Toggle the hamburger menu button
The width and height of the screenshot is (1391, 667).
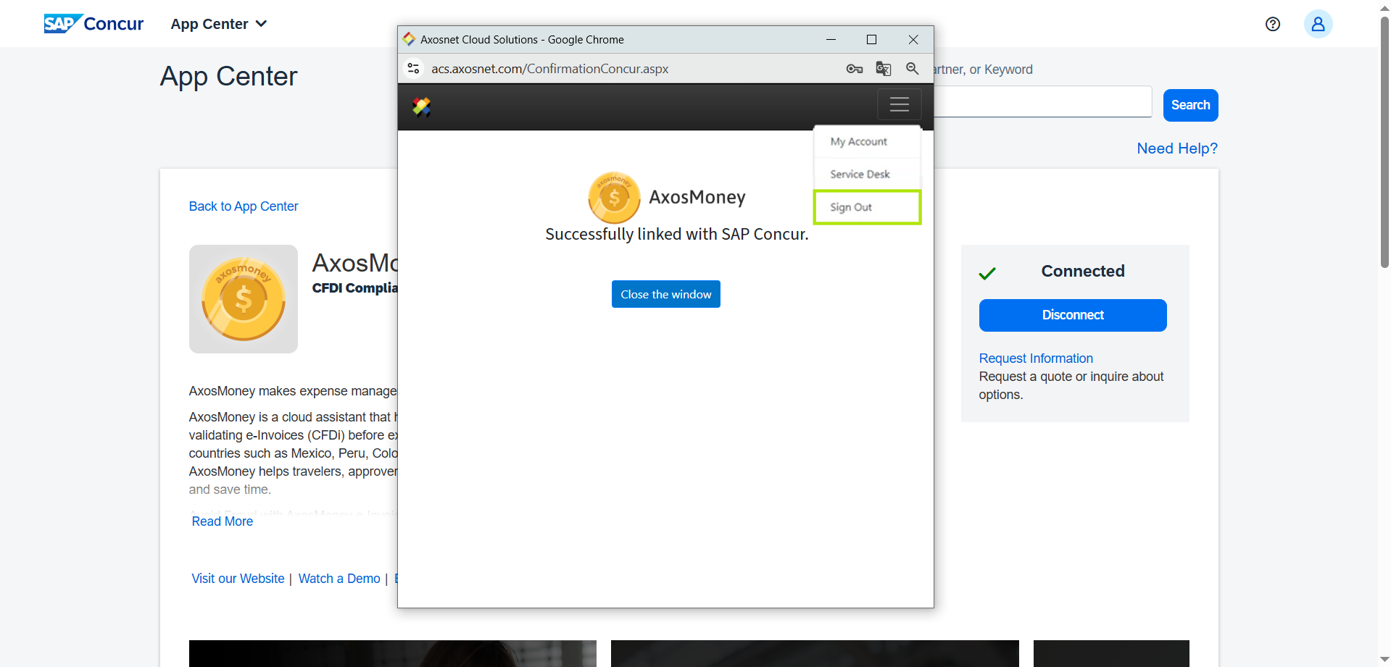coord(899,104)
